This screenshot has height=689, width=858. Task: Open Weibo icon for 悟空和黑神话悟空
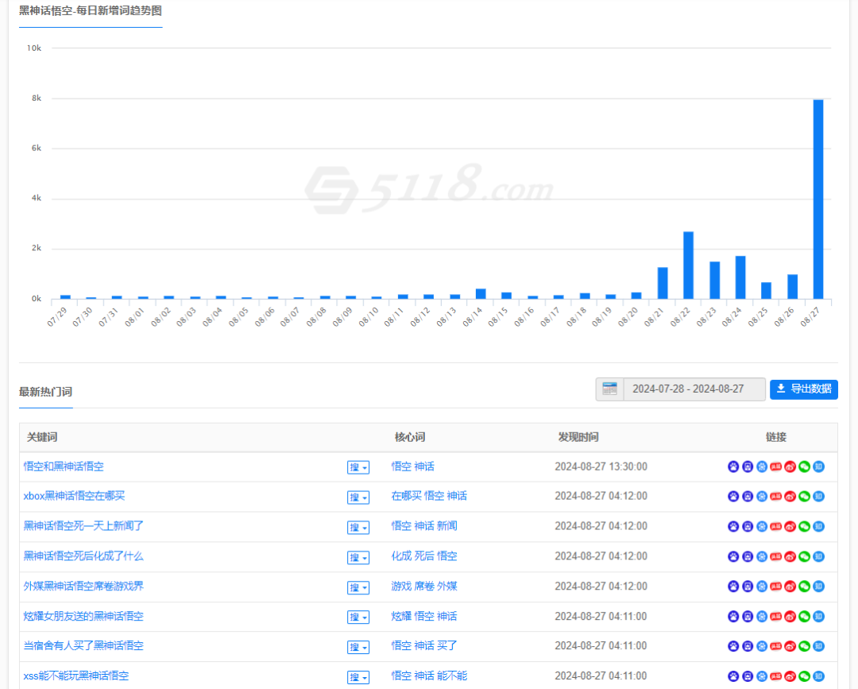point(790,466)
